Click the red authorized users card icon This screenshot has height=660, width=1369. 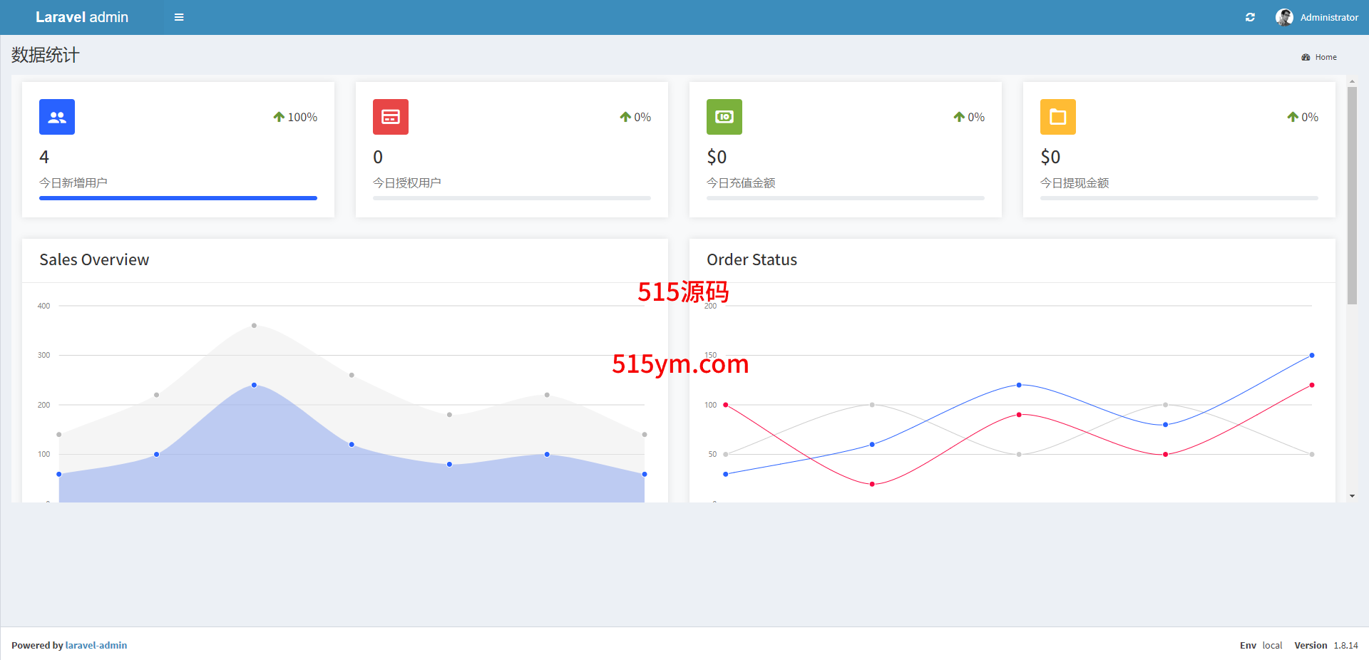click(x=391, y=117)
